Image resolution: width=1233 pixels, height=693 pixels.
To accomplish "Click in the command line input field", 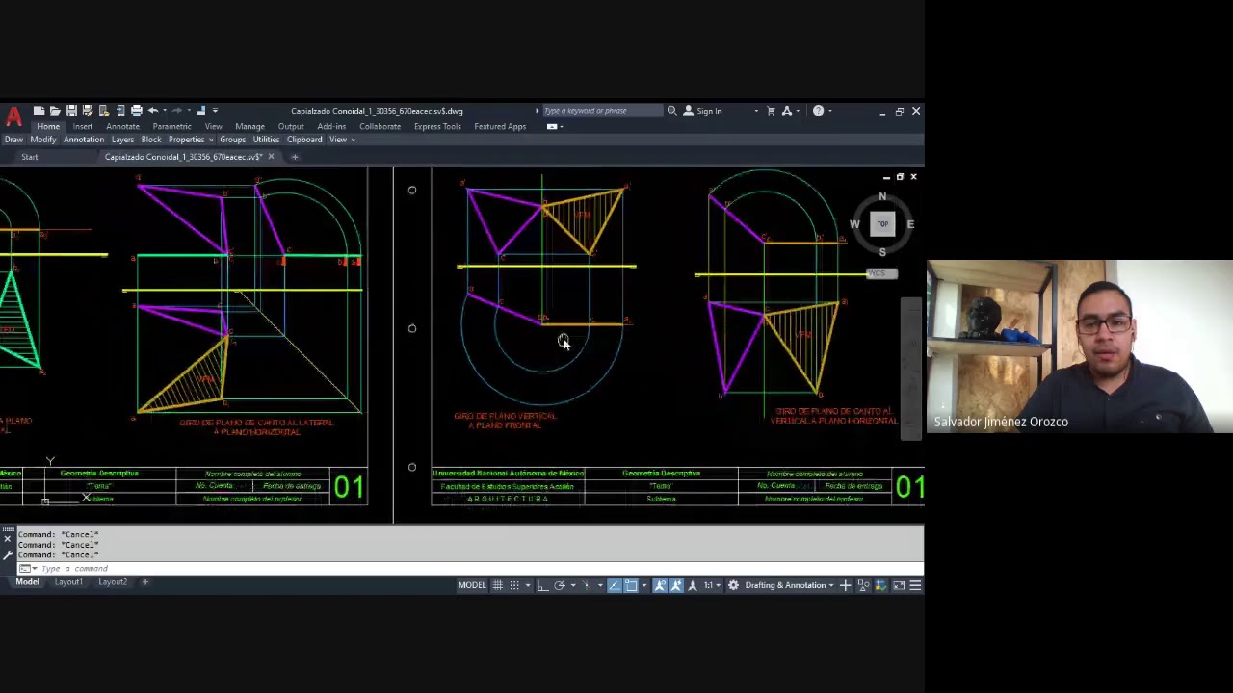I will [472, 568].
